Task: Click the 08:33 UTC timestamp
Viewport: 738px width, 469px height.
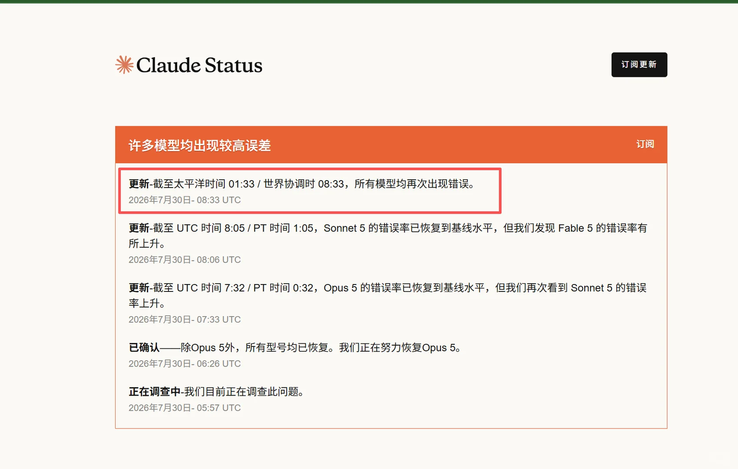Action: [x=185, y=200]
